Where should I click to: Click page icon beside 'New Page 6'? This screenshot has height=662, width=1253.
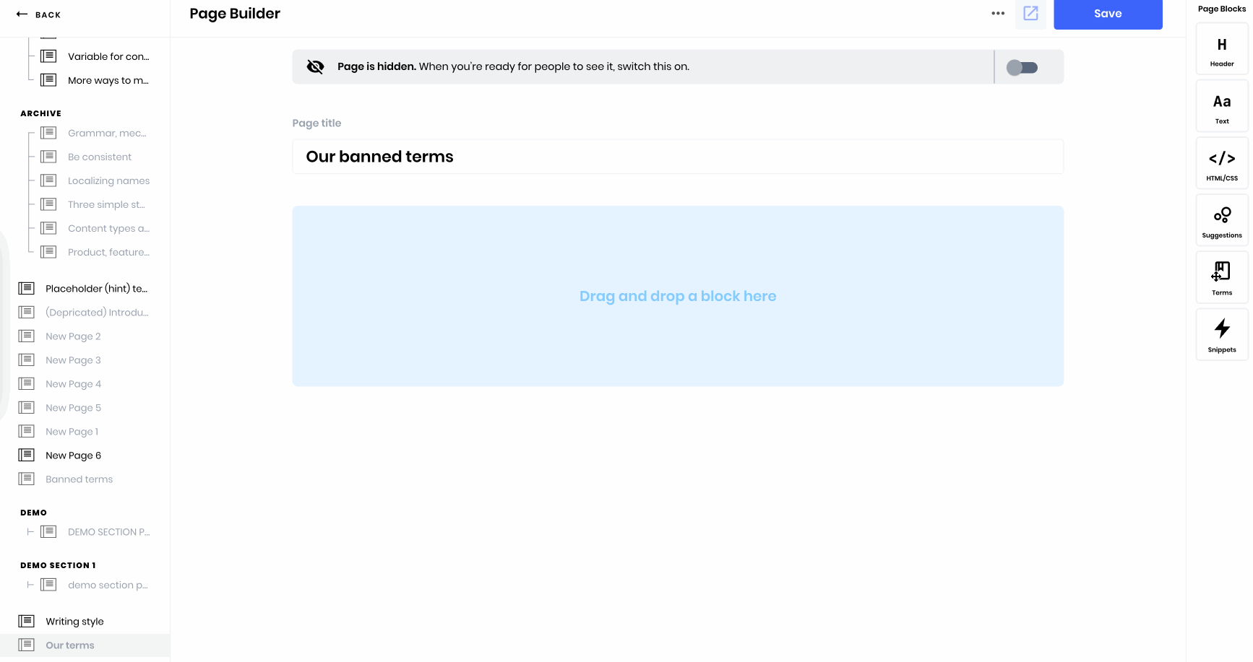pyautogui.click(x=26, y=455)
